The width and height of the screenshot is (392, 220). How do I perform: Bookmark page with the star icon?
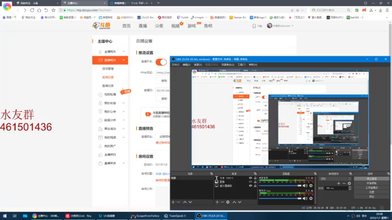click(x=53, y=10)
